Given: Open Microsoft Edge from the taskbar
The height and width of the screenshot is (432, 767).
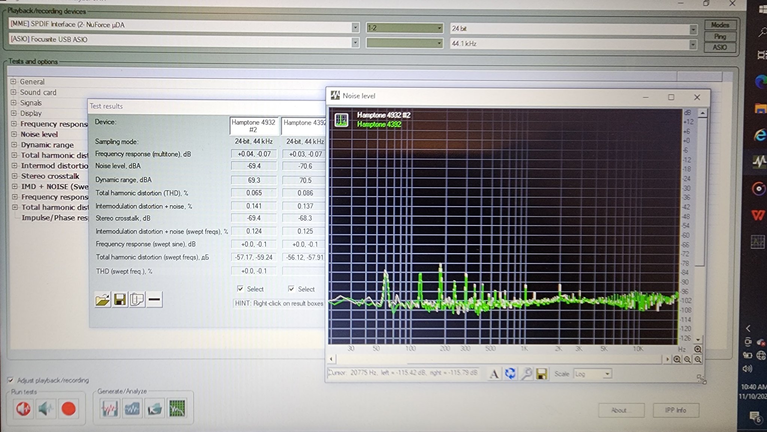Looking at the screenshot, I should coord(760,81).
